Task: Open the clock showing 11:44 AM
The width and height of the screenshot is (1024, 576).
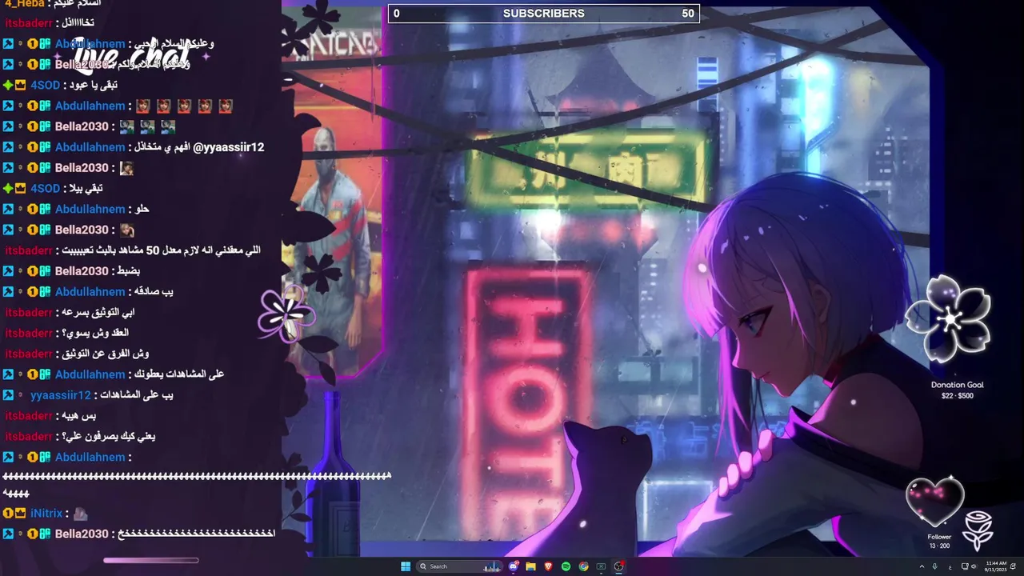Action: 996,566
